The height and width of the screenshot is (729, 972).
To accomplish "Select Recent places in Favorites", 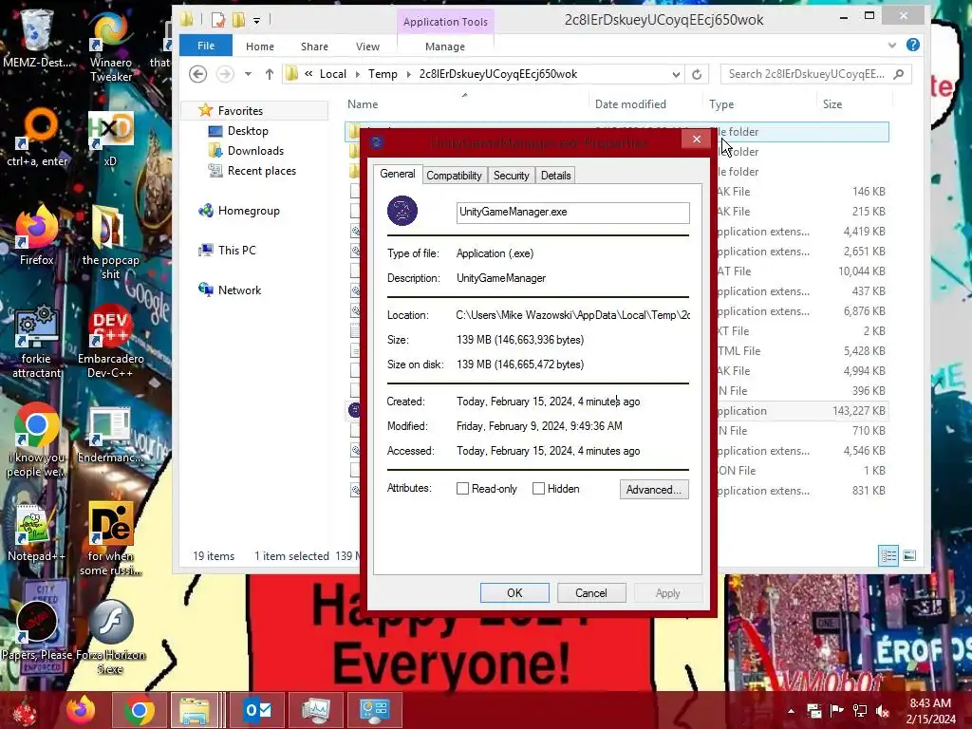I will (x=262, y=171).
